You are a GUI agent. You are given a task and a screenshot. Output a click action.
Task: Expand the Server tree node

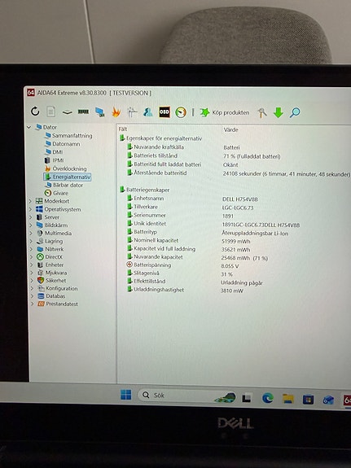tap(30, 217)
